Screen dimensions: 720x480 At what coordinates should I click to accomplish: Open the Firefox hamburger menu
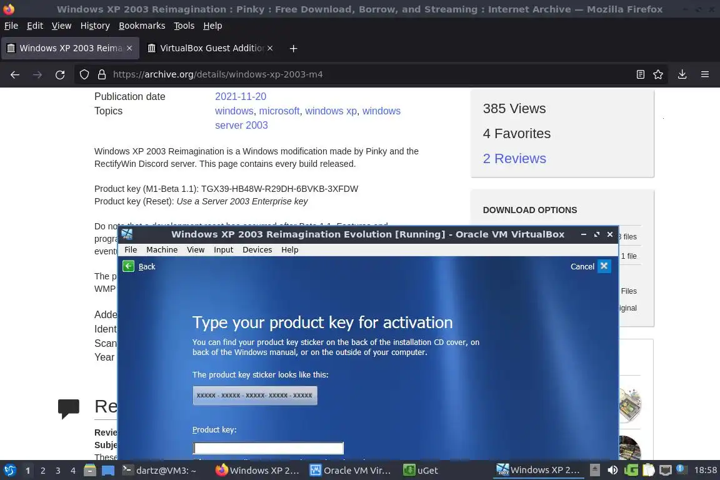click(x=705, y=74)
